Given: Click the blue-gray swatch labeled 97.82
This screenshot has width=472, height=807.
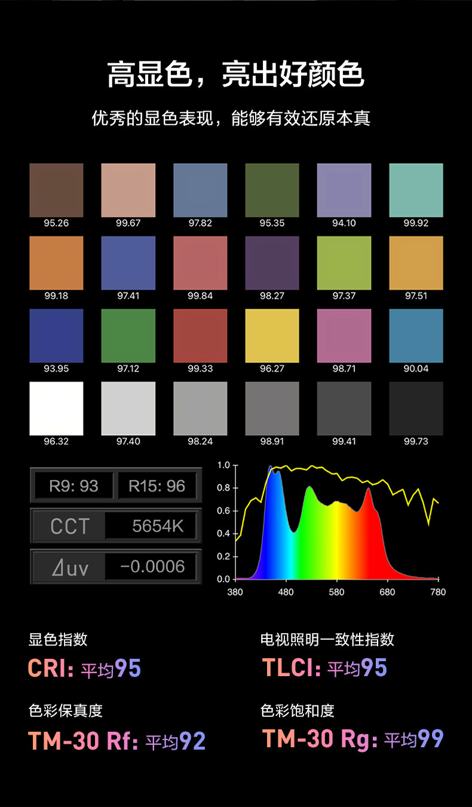Looking at the screenshot, I should [200, 190].
